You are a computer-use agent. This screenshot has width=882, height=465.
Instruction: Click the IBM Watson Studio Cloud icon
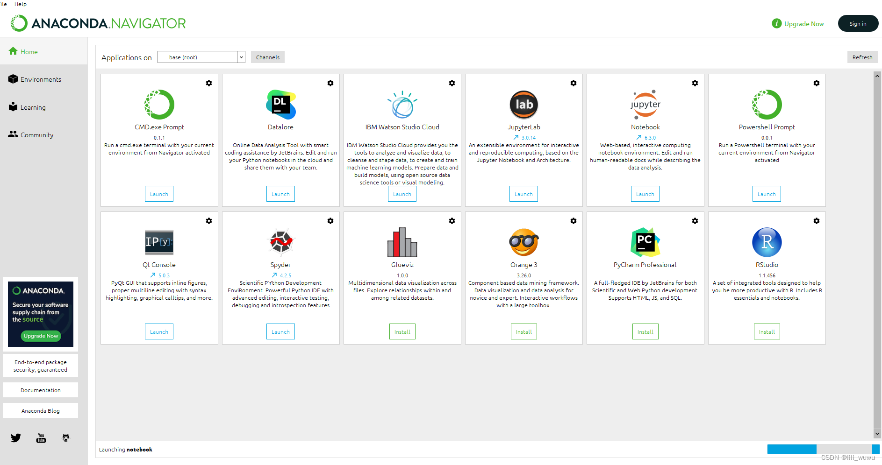[x=402, y=105]
